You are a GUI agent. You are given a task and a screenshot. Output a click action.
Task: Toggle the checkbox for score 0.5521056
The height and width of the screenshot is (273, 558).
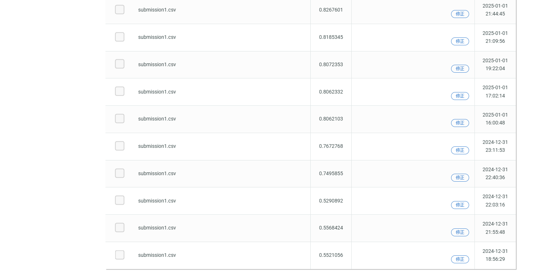(120, 255)
